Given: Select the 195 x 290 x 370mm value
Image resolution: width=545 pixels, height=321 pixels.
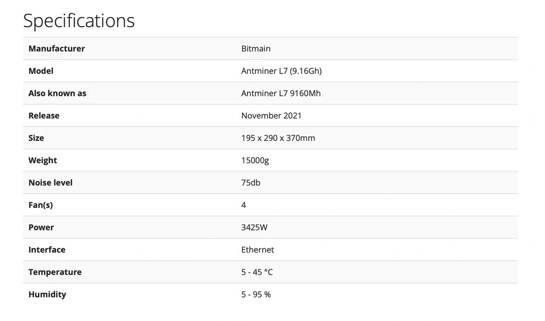Looking at the screenshot, I should tap(278, 138).
